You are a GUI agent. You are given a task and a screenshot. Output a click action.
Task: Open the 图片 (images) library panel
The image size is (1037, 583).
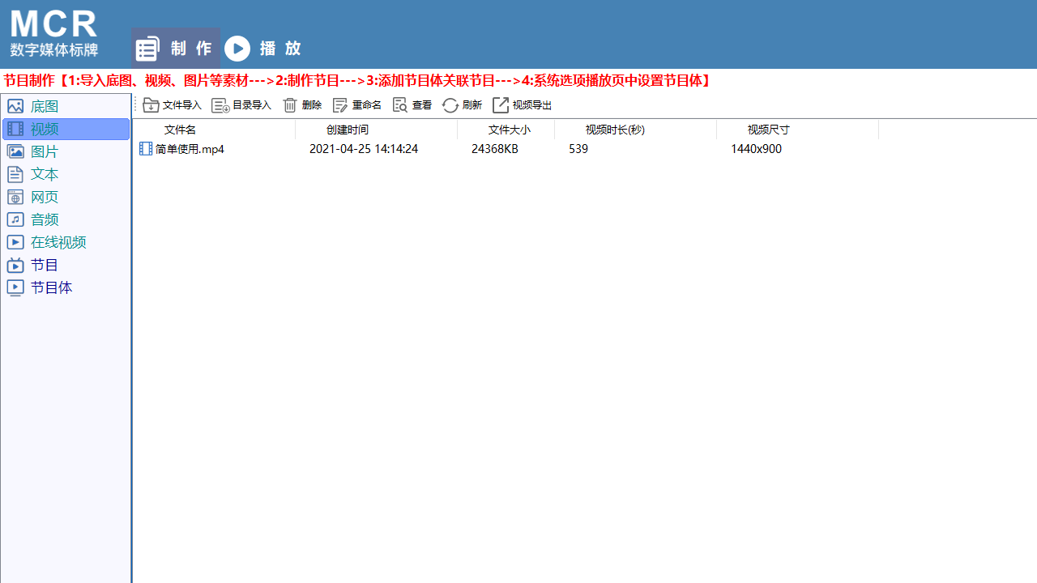45,151
